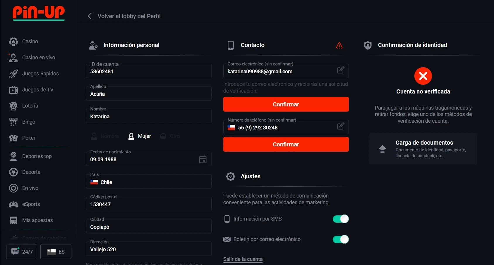Click the phone number edit icon

(x=340, y=126)
